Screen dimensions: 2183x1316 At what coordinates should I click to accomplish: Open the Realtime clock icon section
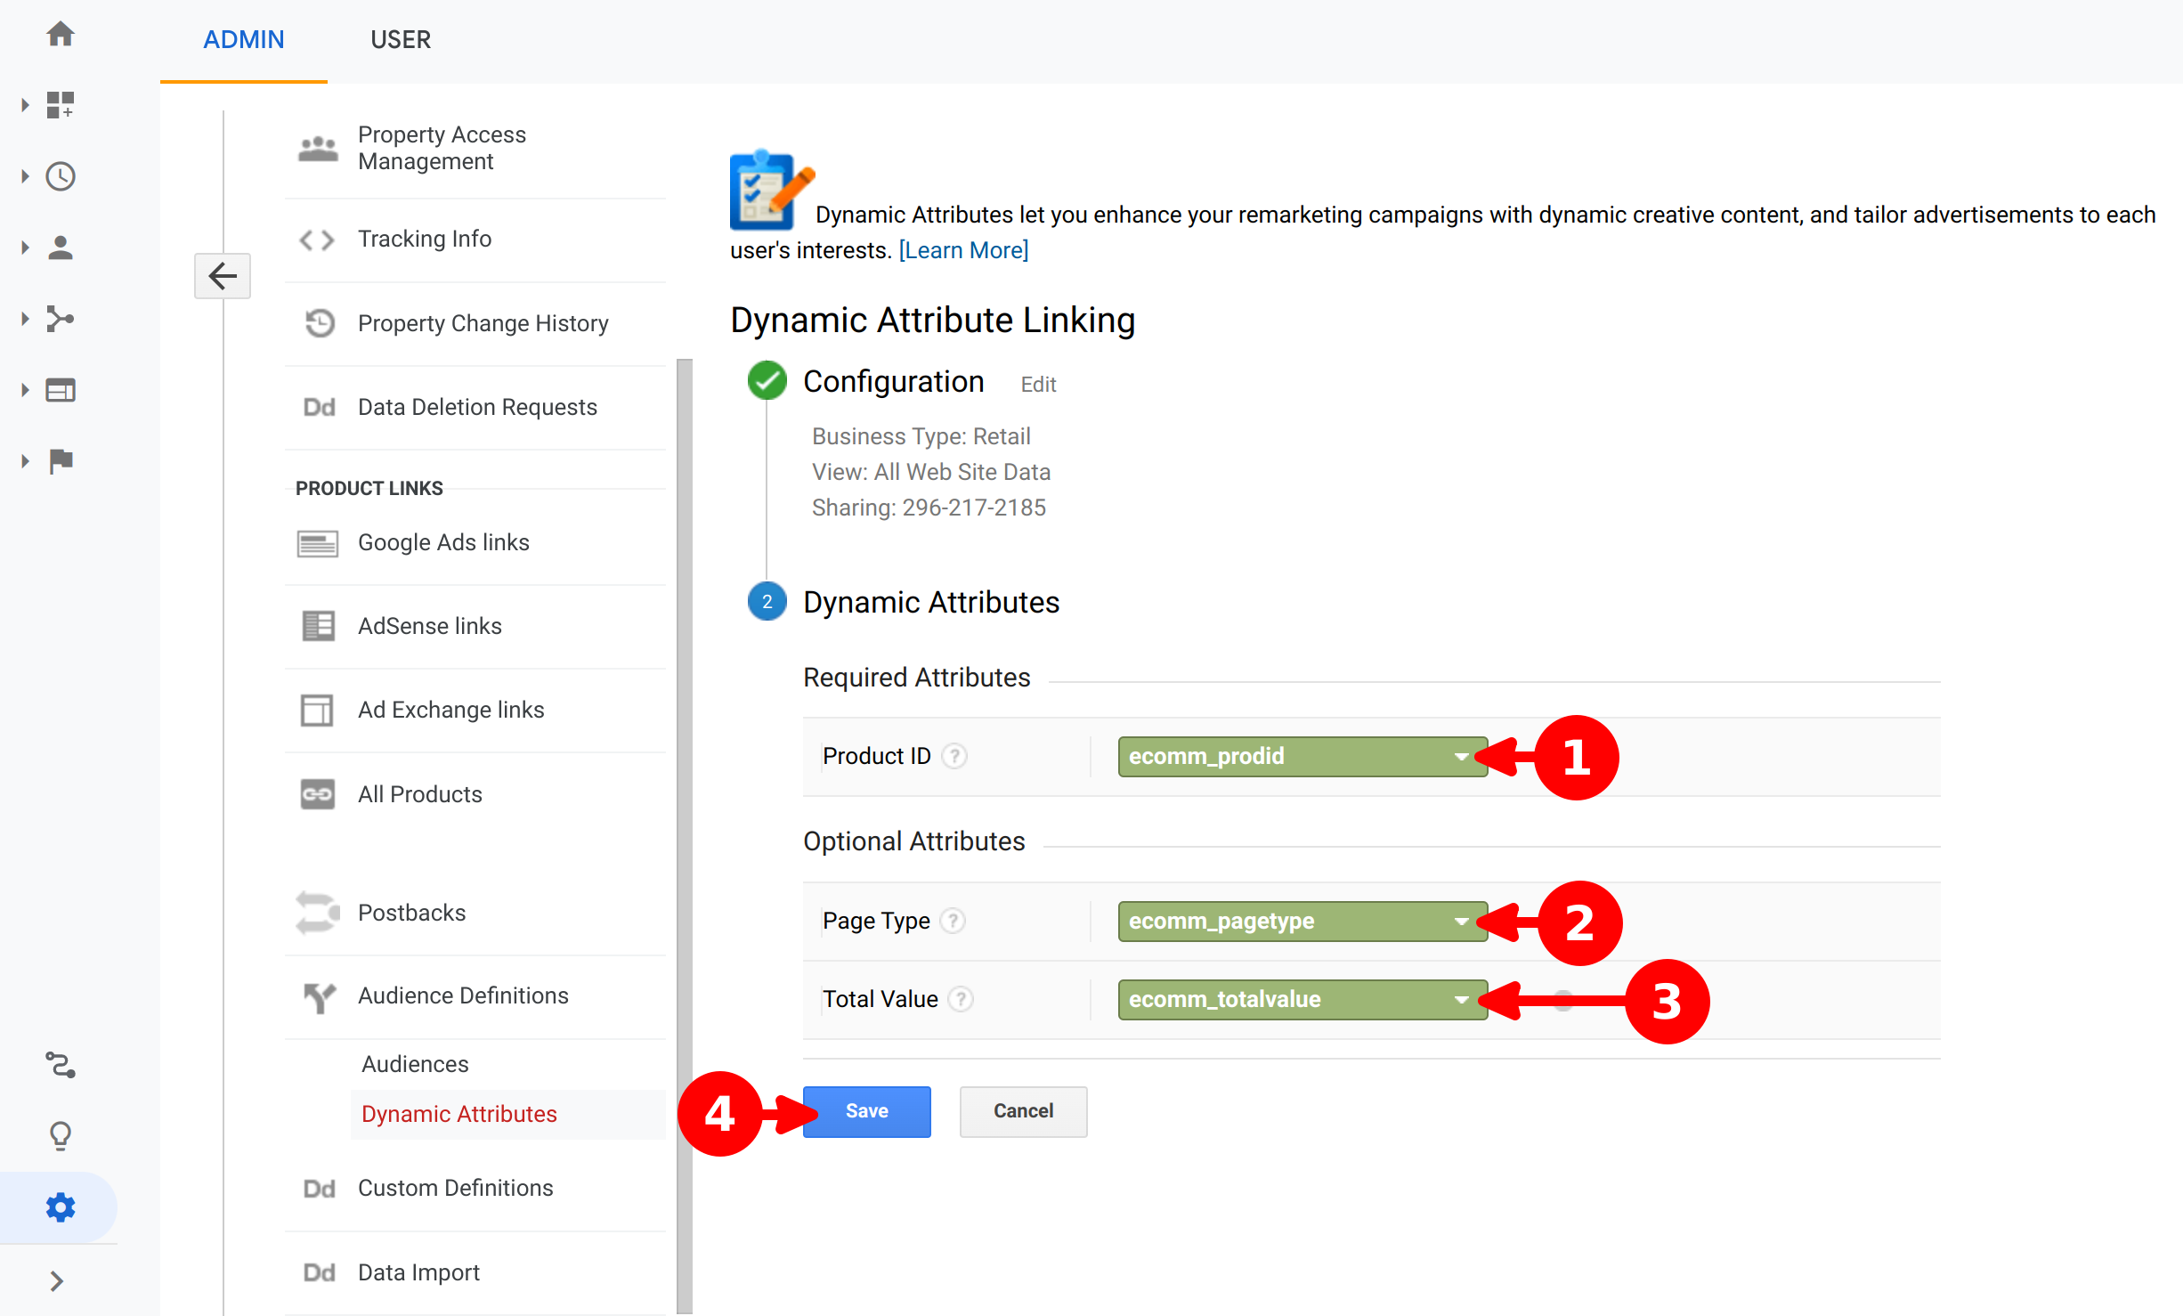pos(61,176)
